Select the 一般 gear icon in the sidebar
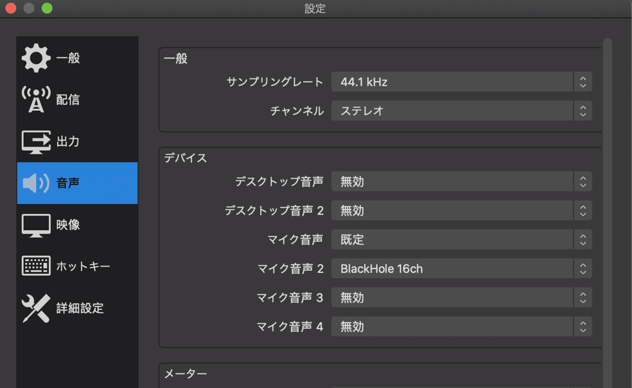This screenshot has height=388, width=632. click(x=36, y=58)
